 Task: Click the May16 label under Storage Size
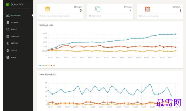[170, 57]
